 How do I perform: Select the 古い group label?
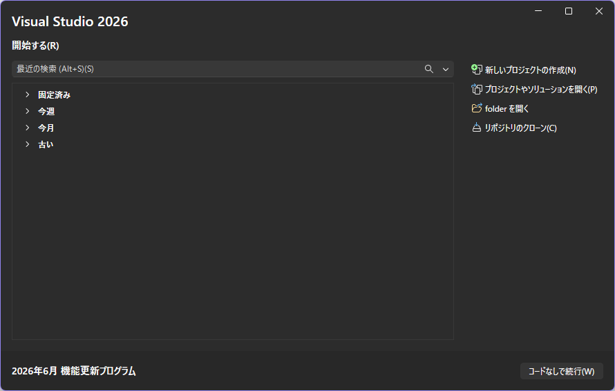tap(46, 144)
